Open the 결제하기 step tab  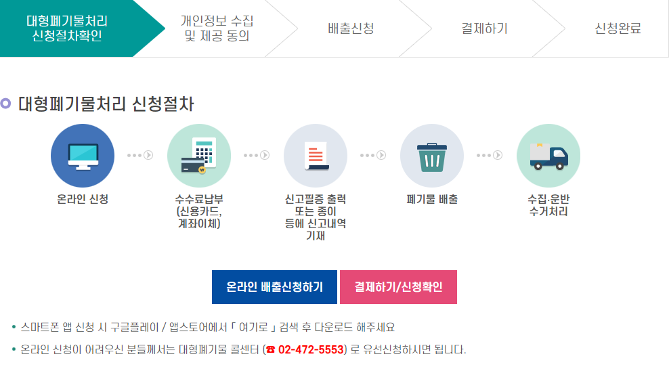484,28
